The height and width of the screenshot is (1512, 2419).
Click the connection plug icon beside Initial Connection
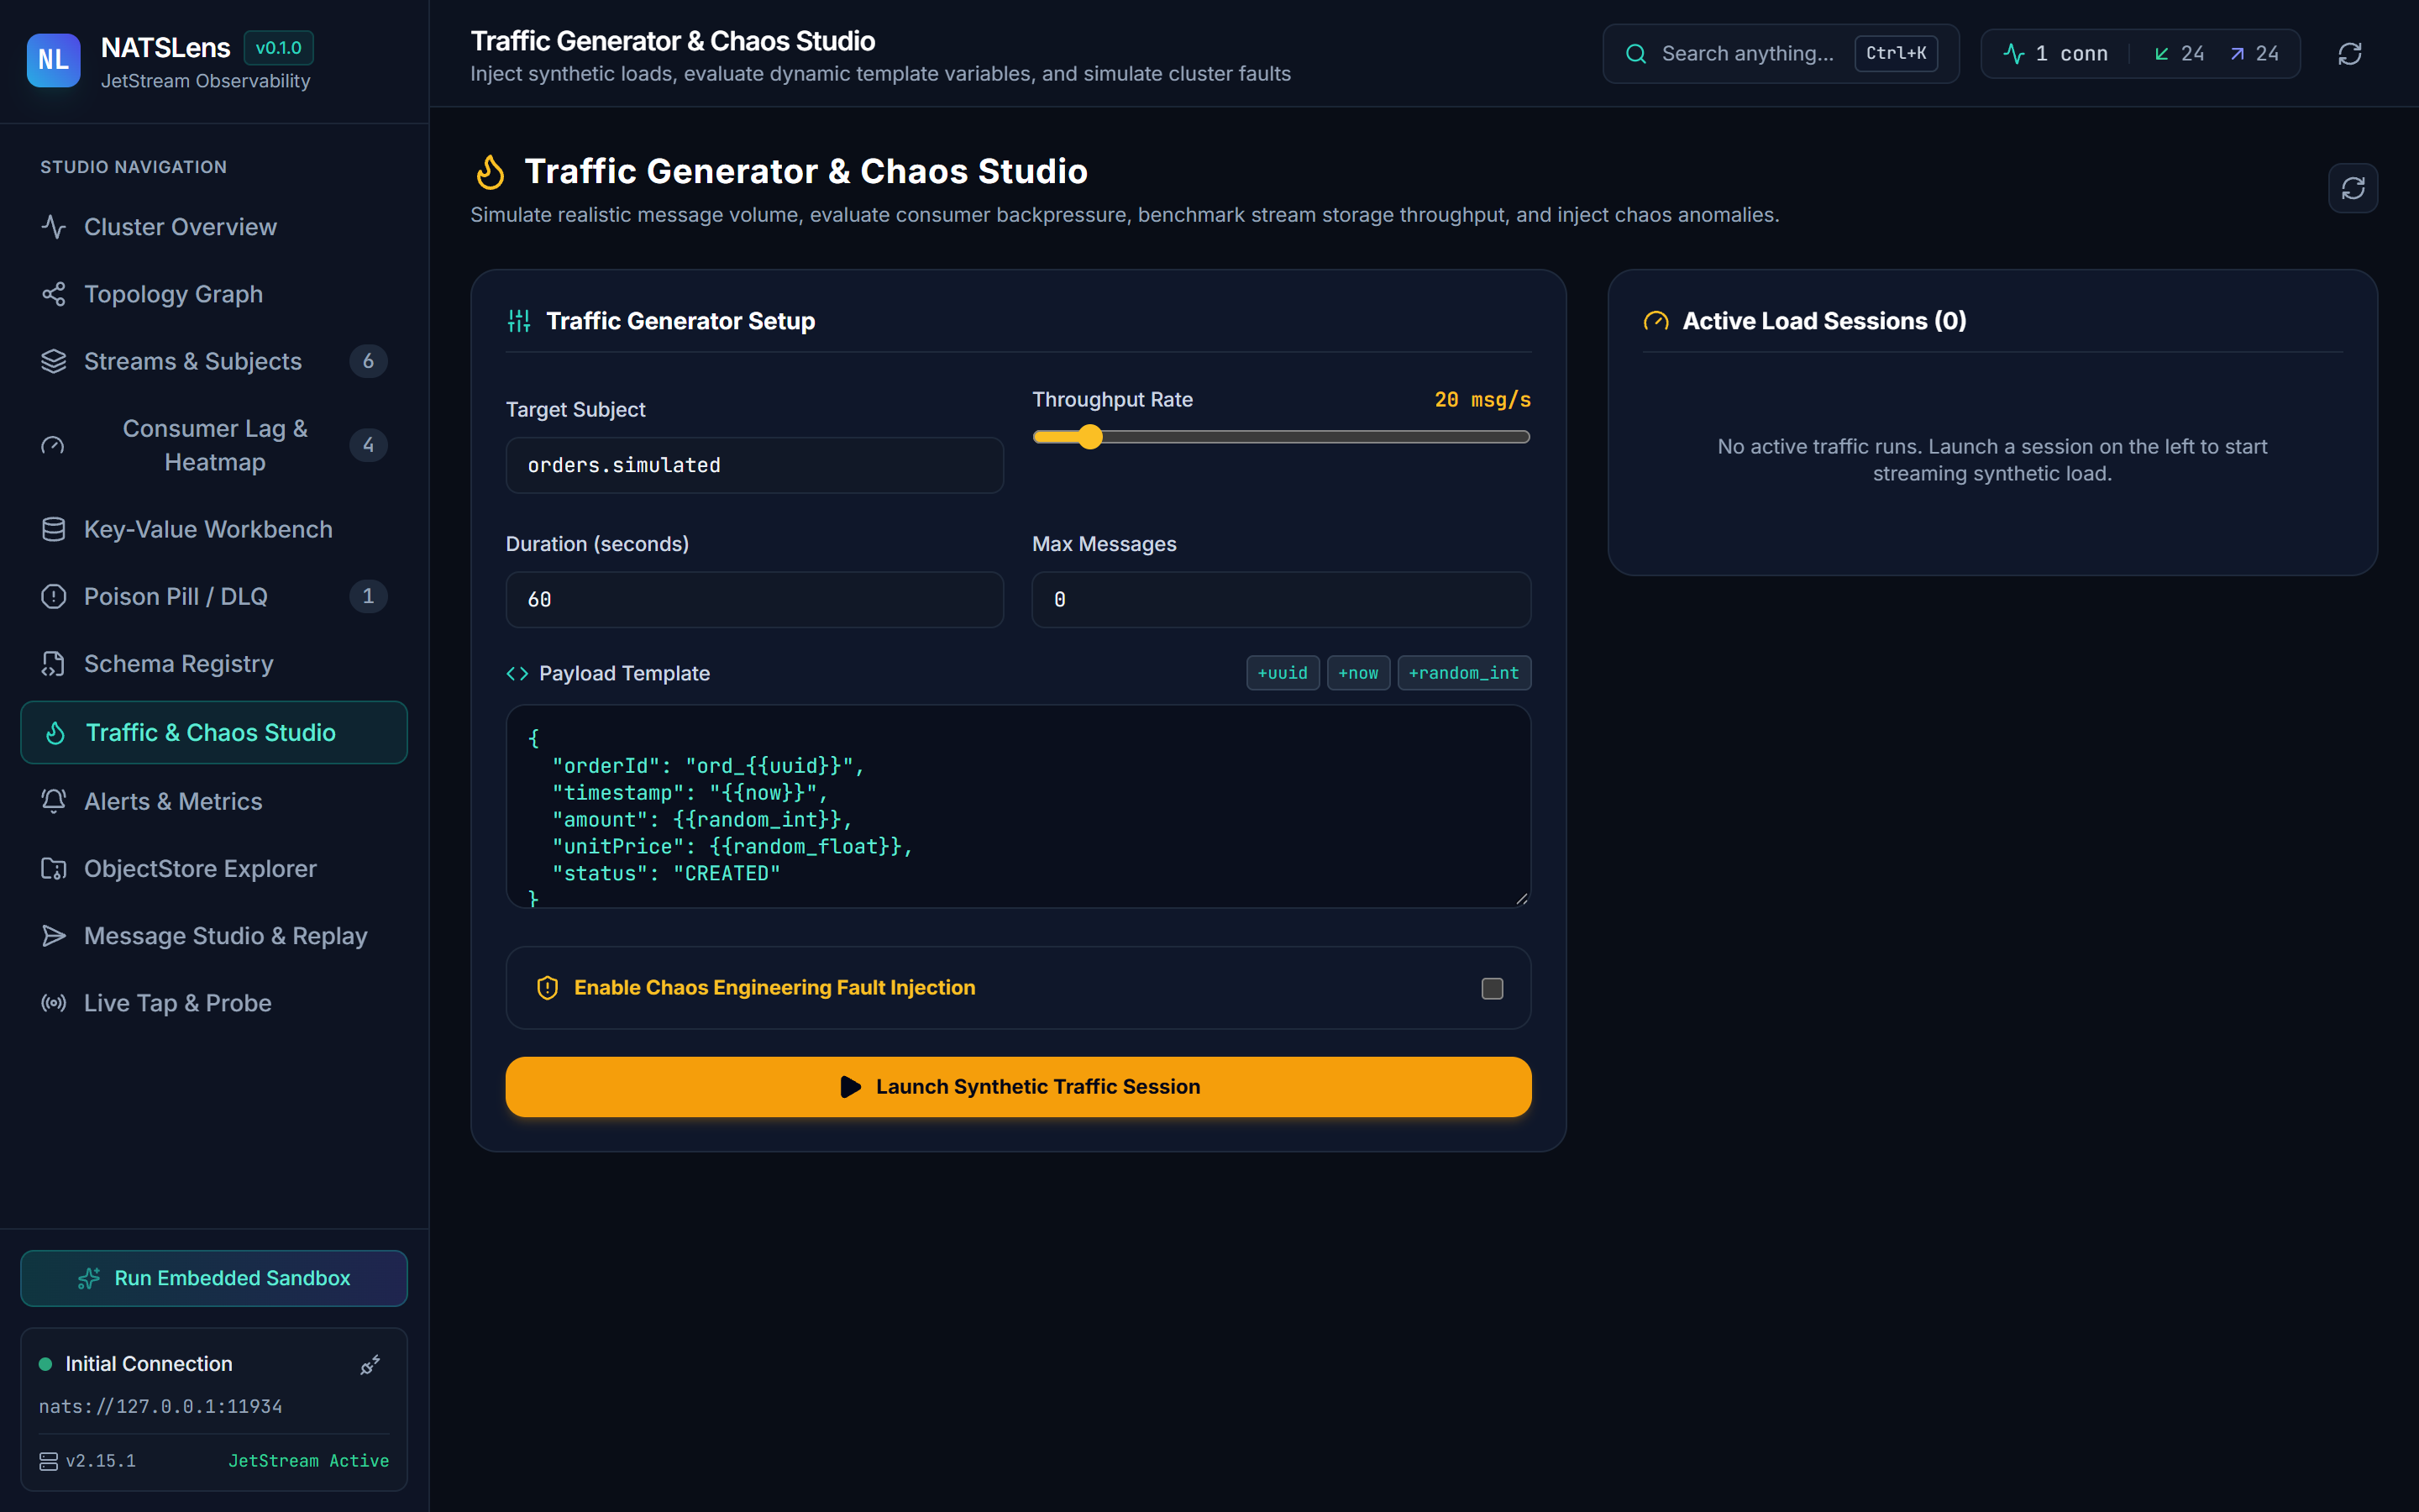click(x=370, y=1365)
